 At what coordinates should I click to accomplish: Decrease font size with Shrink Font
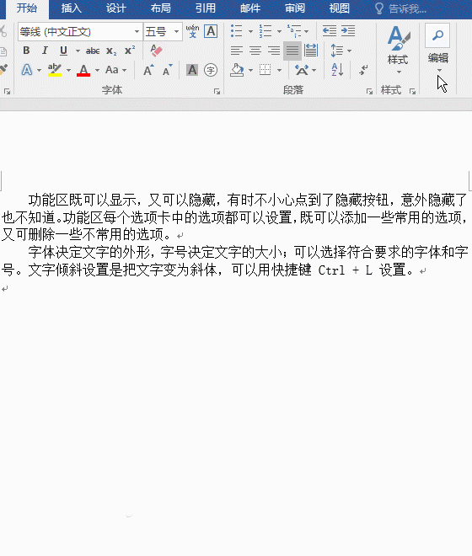[167, 70]
